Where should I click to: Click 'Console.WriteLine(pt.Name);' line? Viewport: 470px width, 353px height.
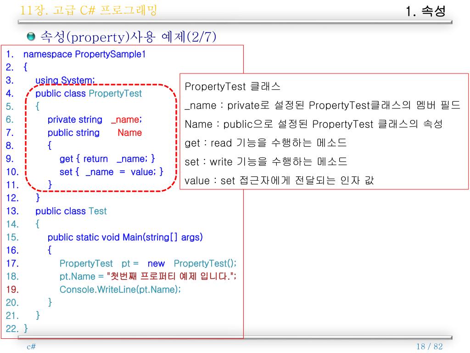click(120, 290)
